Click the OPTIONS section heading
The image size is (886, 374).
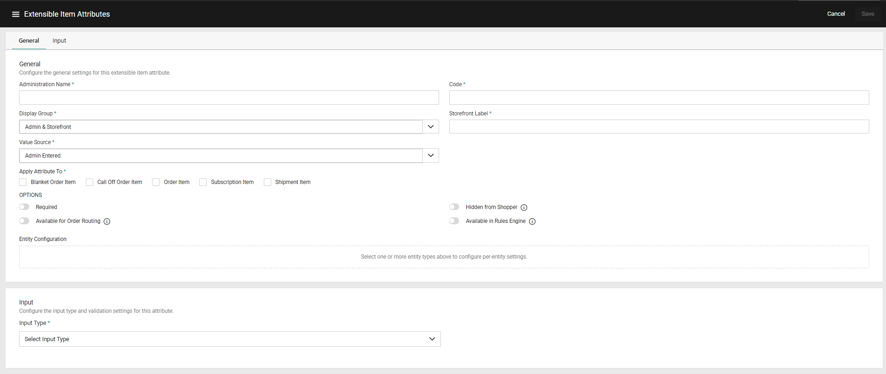[x=31, y=195]
